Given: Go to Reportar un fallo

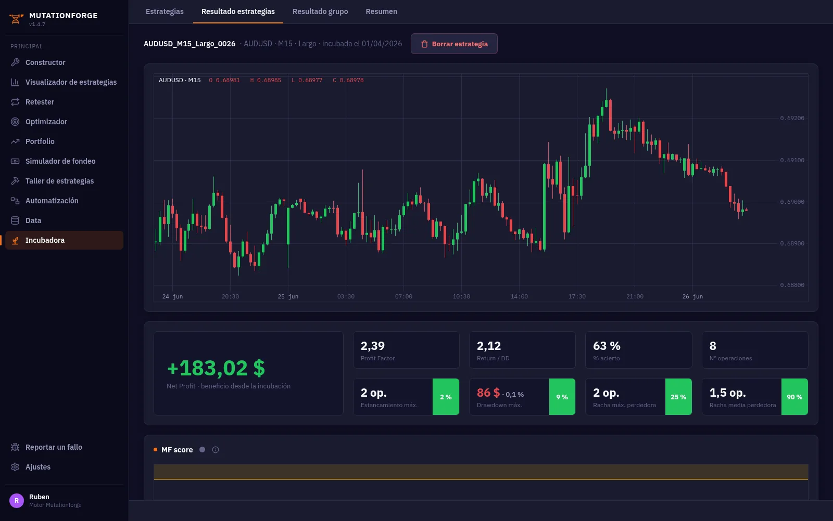Looking at the screenshot, I should (x=64, y=447).
